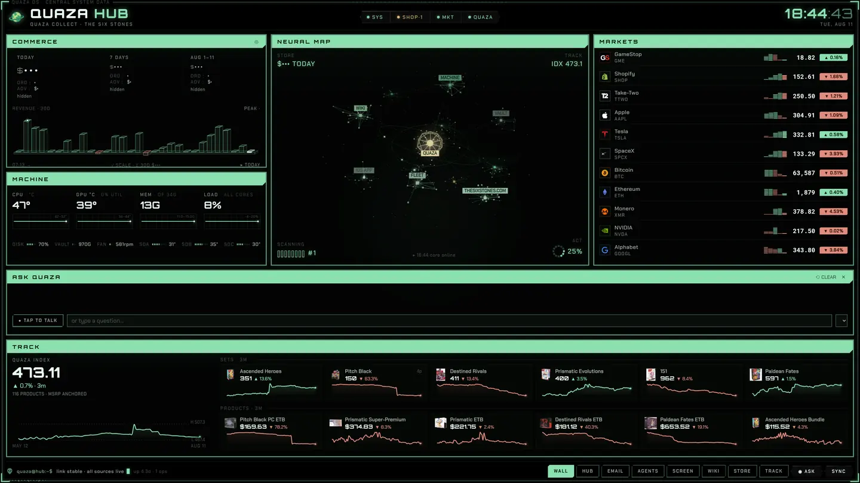Image resolution: width=860 pixels, height=483 pixels.
Task: Click the Shopify logo in Markets
Action: pos(605,77)
